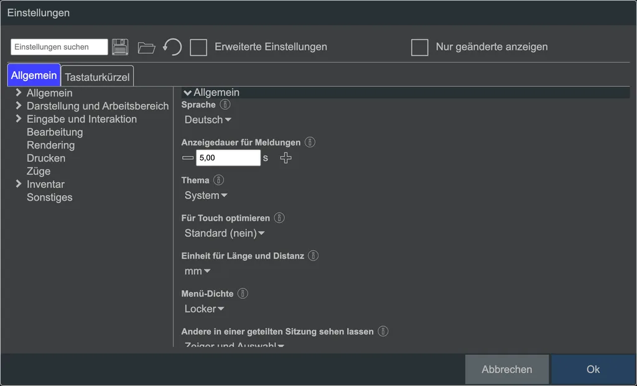The image size is (637, 386).
Task: Select Sonstiges in the settings tree
Action: 50,197
